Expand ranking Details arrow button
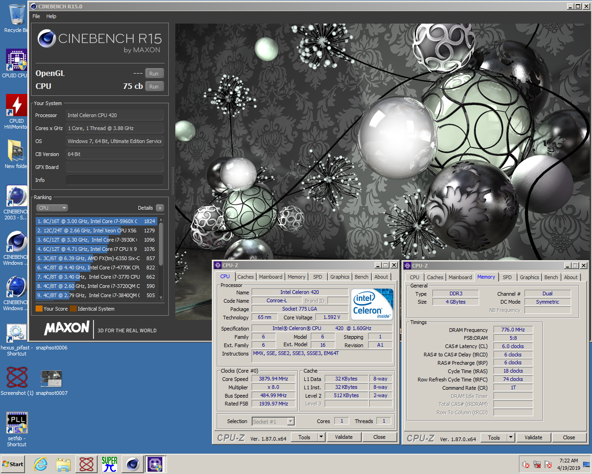The width and height of the screenshot is (592, 474). pos(160,208)
